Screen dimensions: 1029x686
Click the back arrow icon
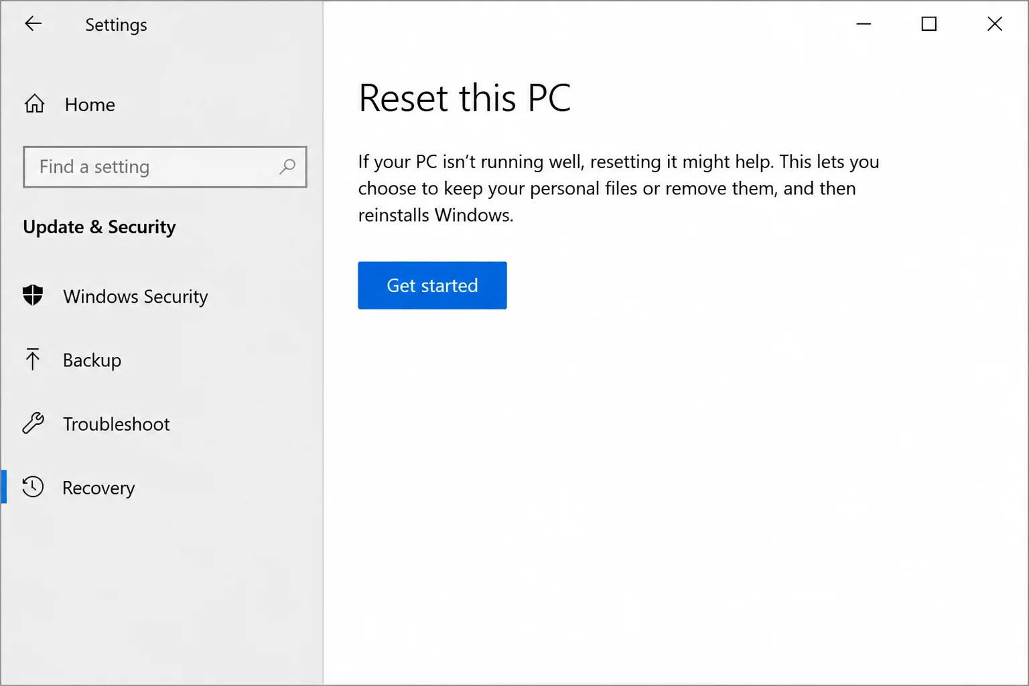[x=33, y=24]
